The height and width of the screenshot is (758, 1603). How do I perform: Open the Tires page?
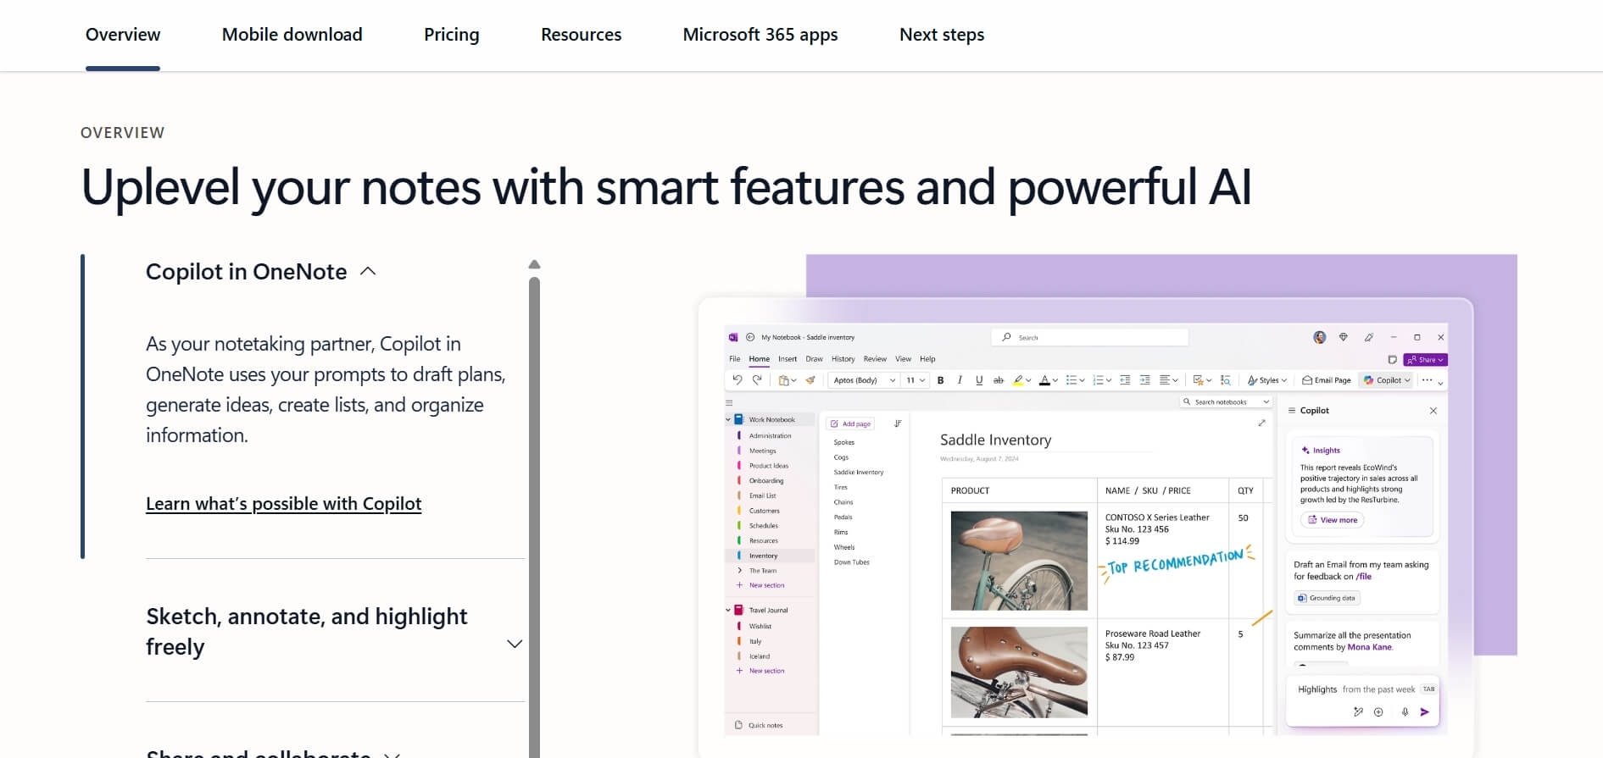(840, 487)
